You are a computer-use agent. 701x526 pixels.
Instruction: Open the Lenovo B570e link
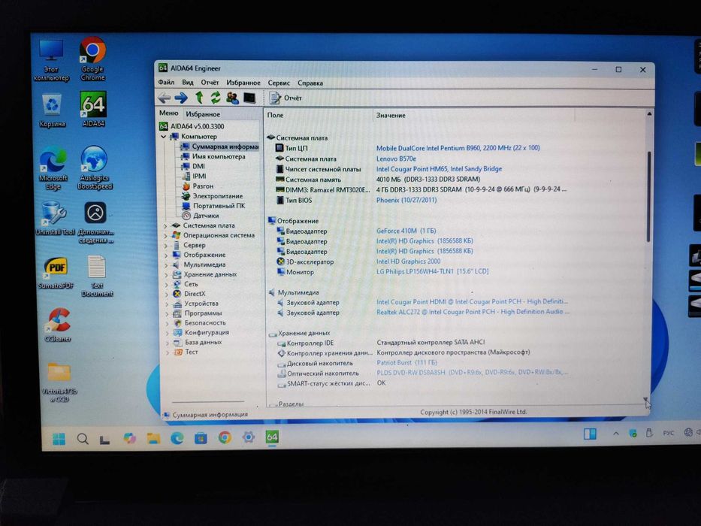396,159
